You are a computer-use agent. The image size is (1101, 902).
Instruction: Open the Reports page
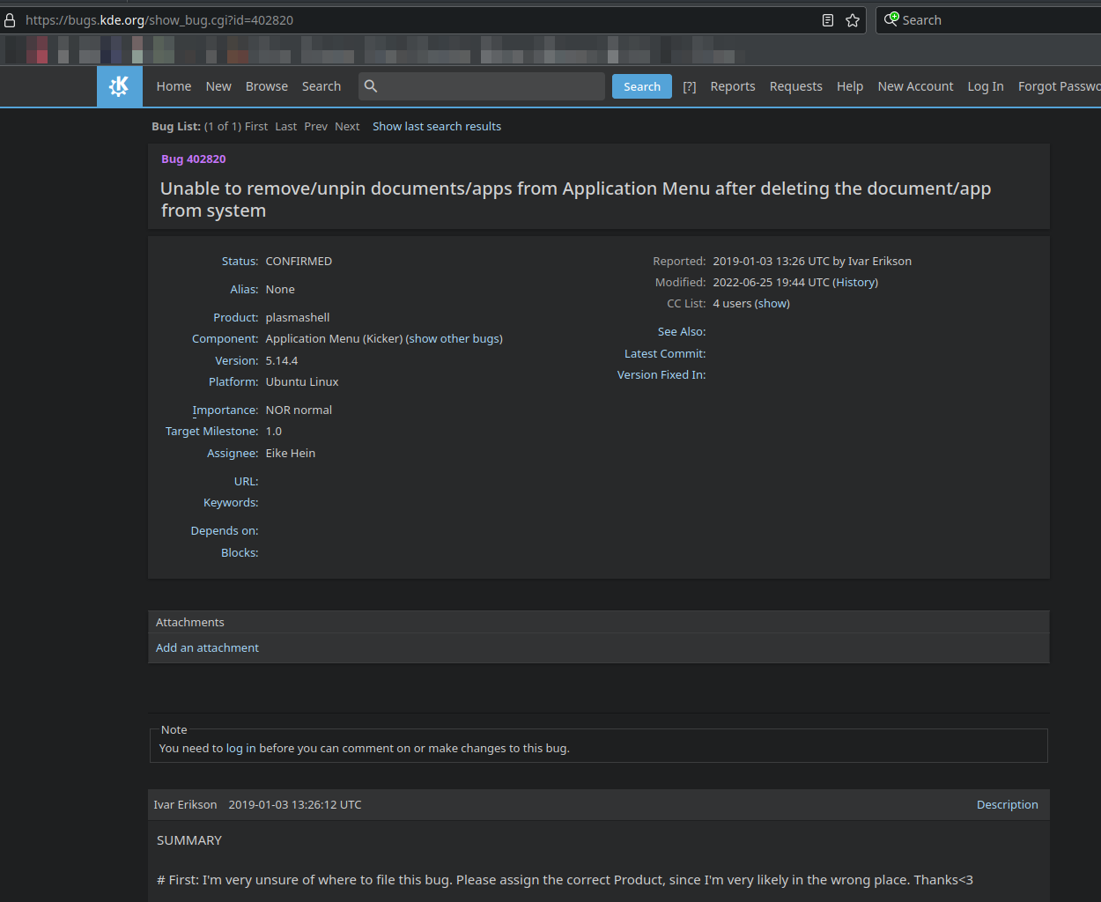tap(733, 86)
